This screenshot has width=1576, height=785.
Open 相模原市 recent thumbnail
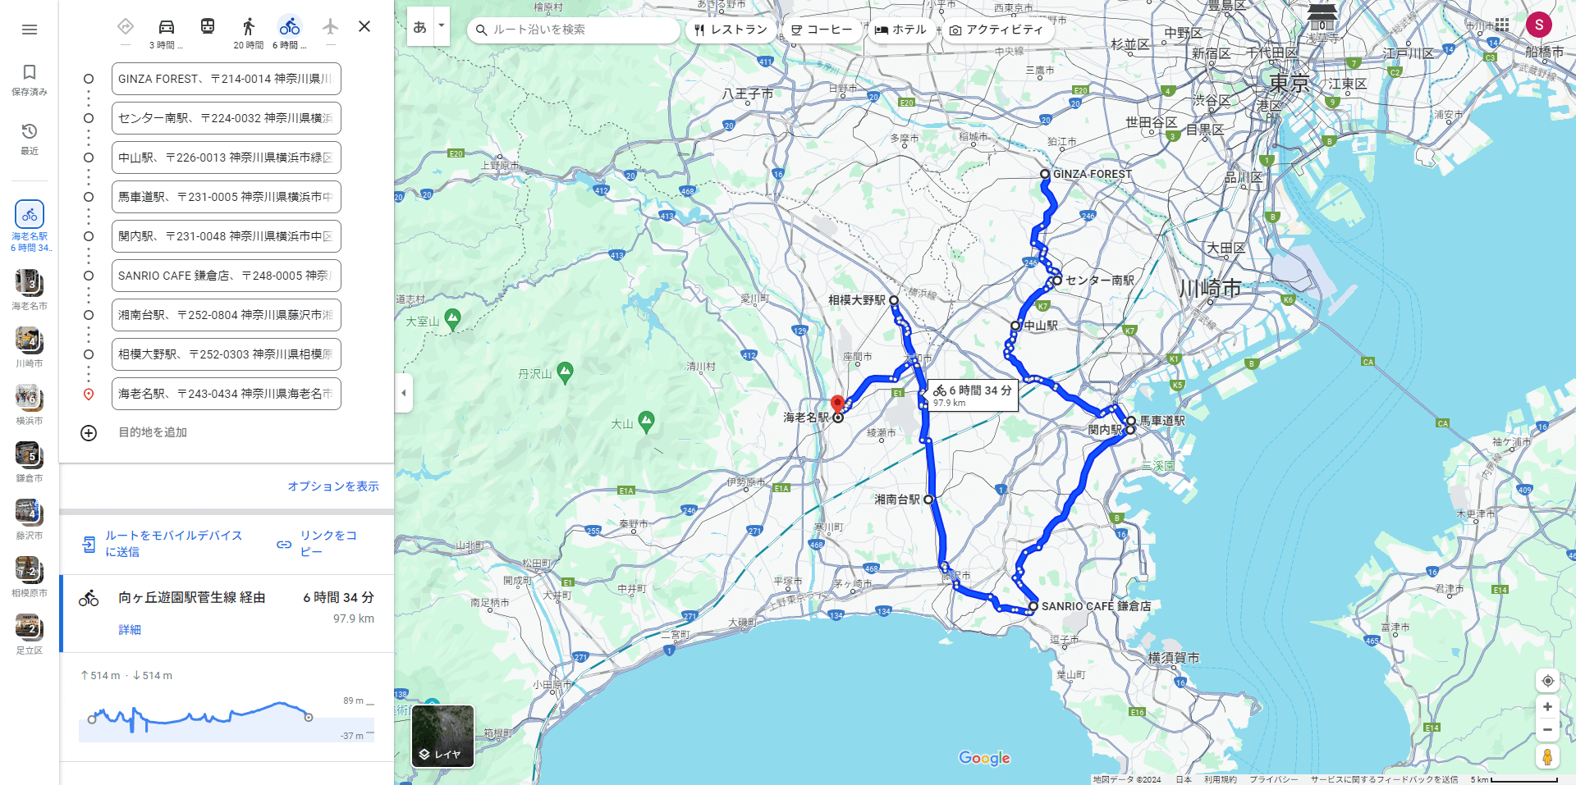coord(30,577)
